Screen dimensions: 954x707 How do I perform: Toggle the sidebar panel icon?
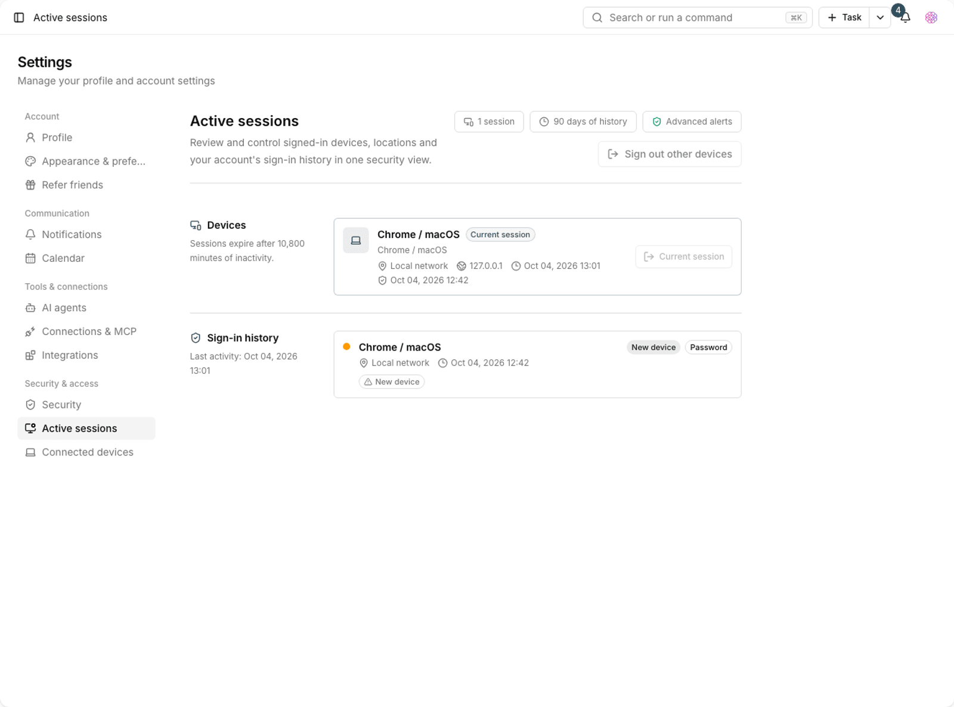click(19, 18)
